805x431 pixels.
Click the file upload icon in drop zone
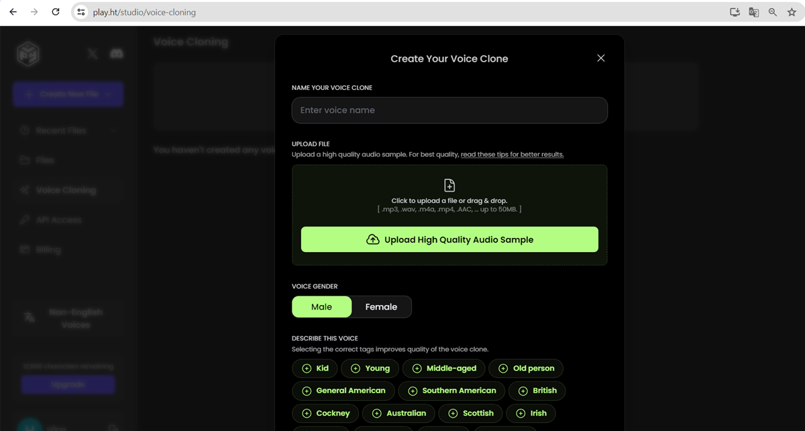449,185
